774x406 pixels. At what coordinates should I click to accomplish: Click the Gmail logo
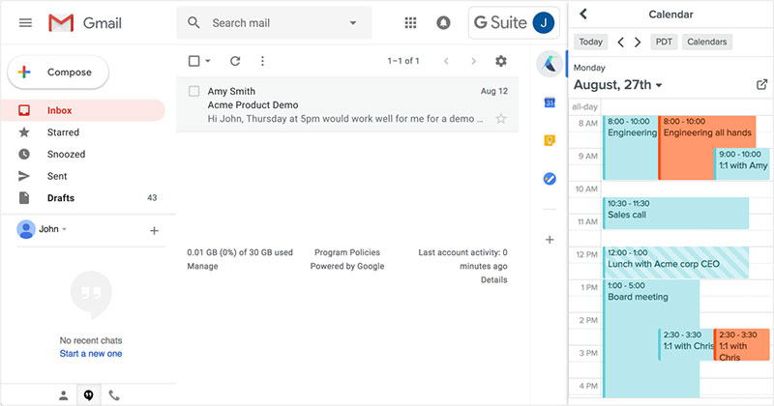(x=85, y=22)
